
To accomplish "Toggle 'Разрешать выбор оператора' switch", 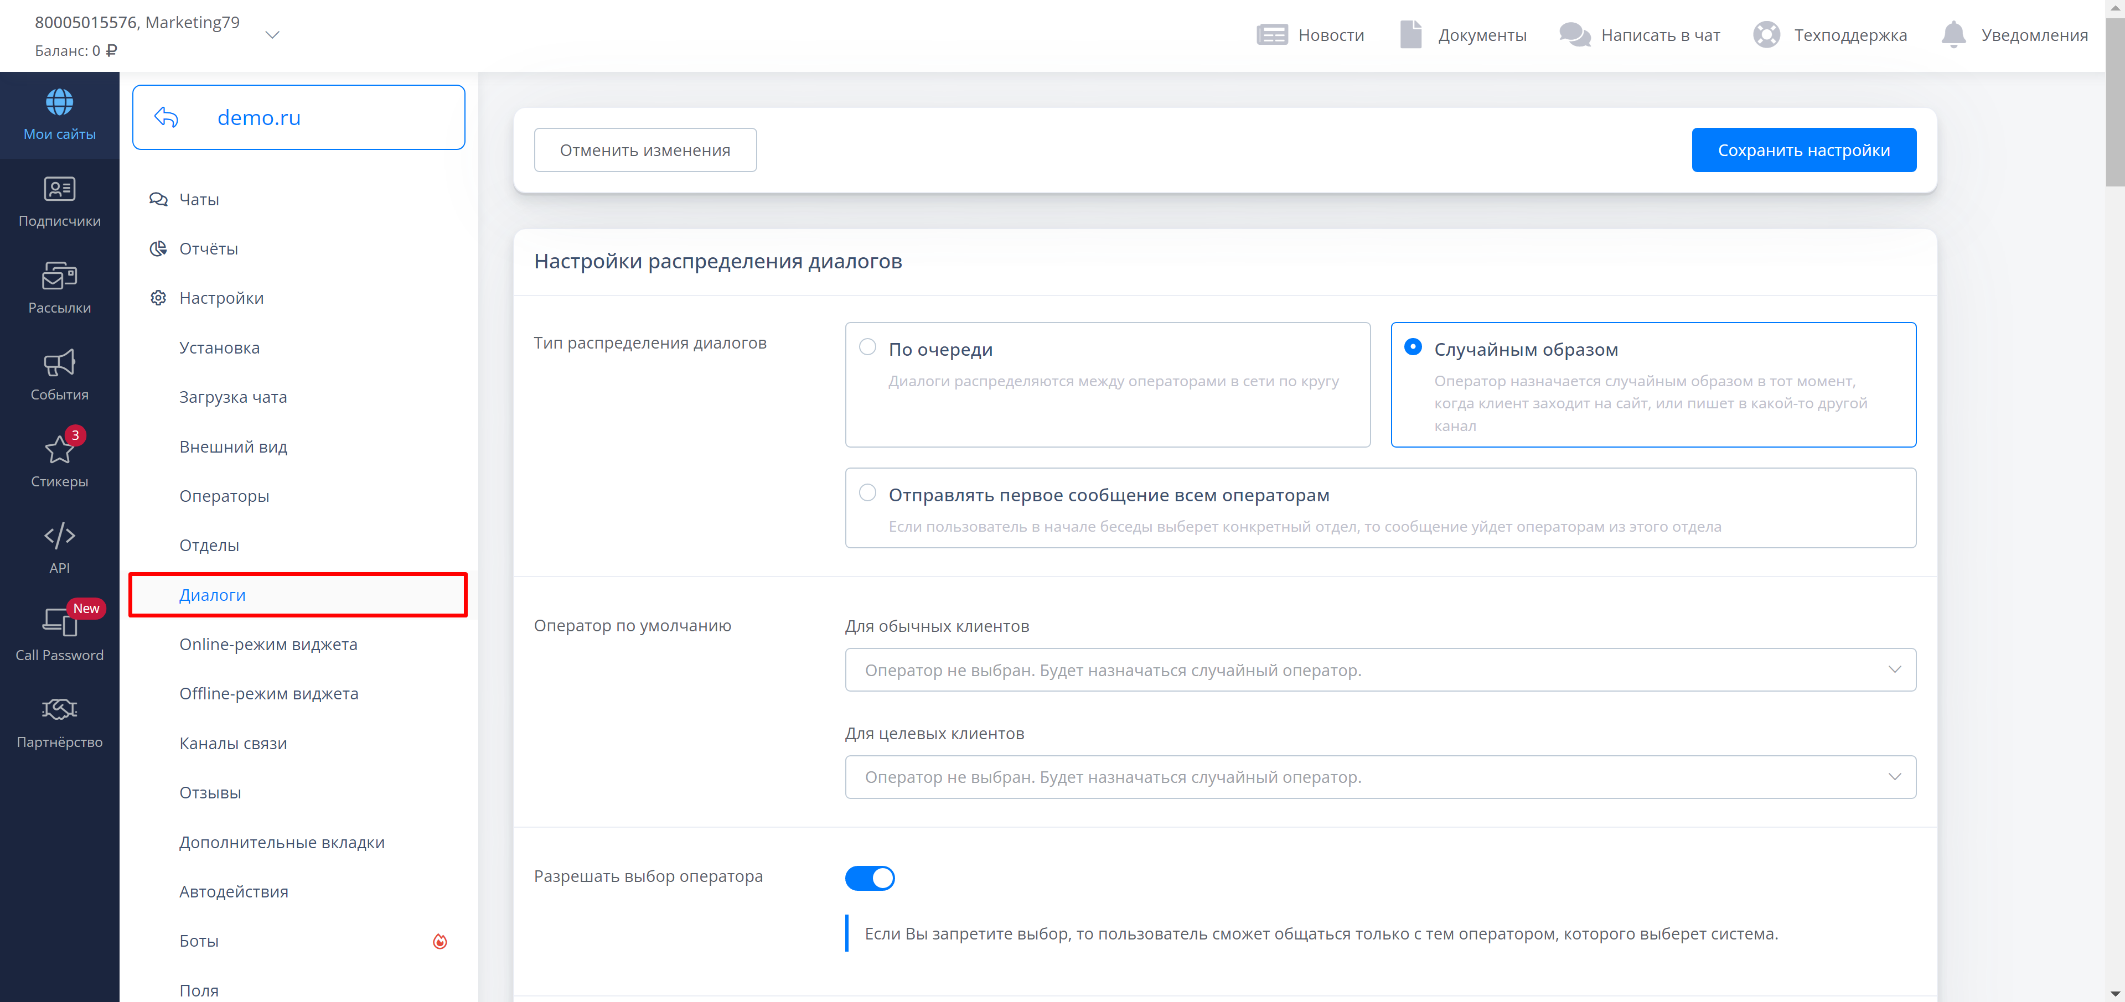I will [870, 878].
